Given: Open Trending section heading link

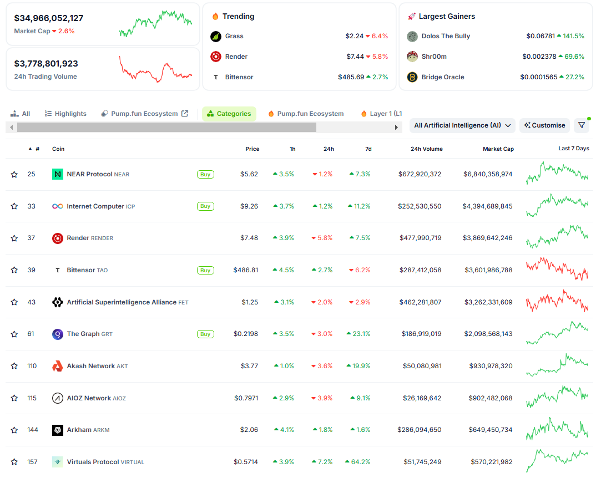Looking at the screenshot, I should pyautogui.click(x=238, y=16).
